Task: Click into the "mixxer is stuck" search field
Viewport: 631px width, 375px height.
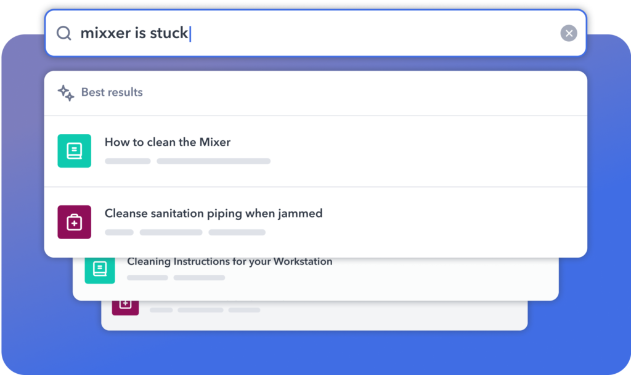Action: (308, 33)
